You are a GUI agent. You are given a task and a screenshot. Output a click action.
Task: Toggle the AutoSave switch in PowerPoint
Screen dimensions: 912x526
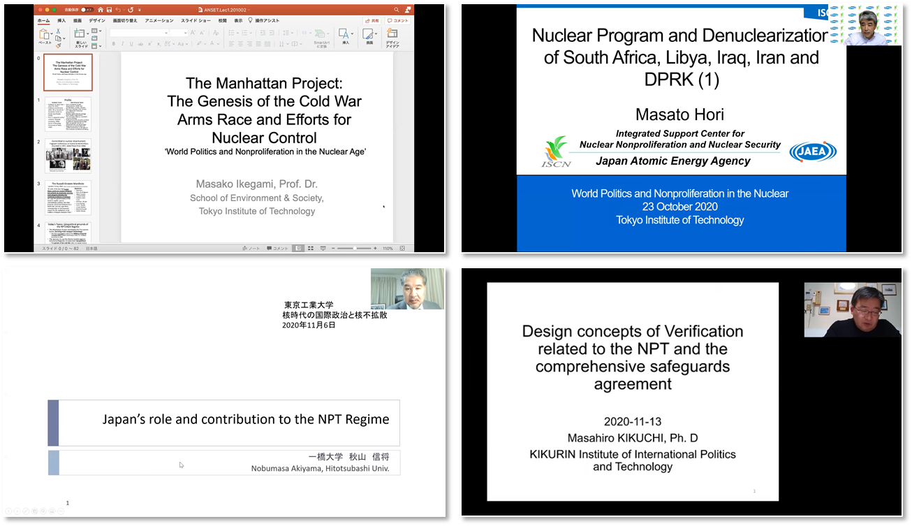87,10
